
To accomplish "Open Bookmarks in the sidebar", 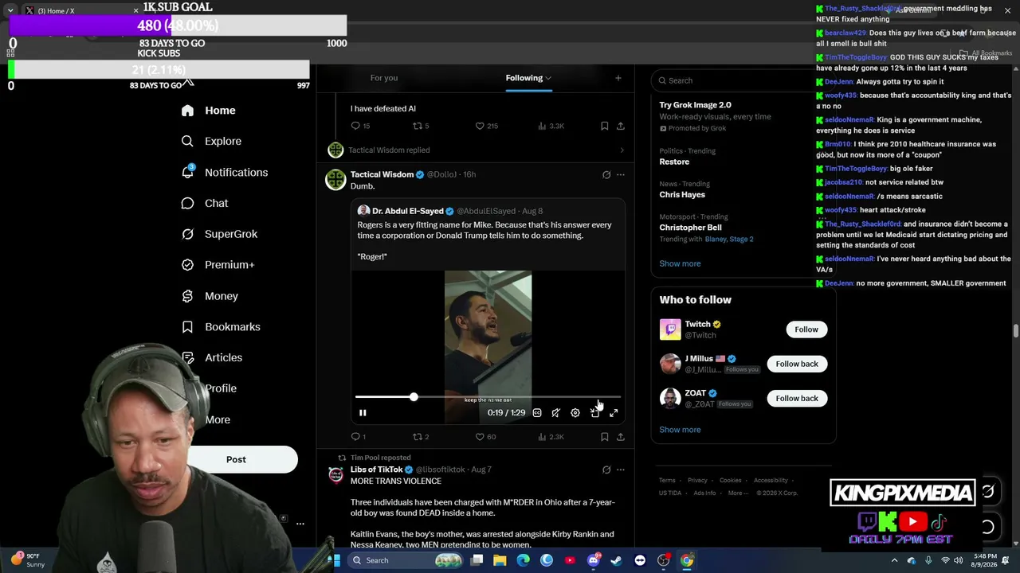I will (221, 327).
